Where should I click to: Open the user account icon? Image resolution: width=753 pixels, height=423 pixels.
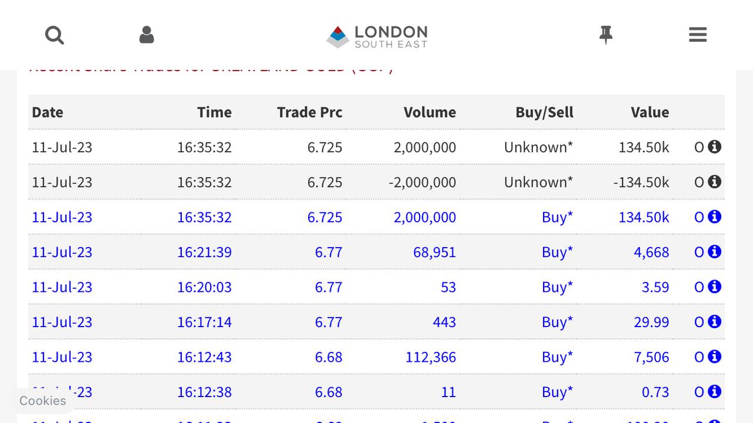(x=146, y=35)
